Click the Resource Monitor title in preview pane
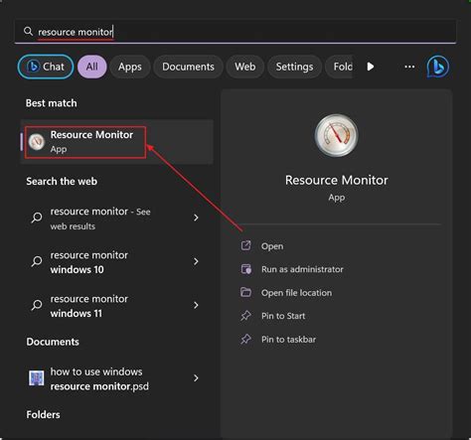This screenshot has width=471, height=440. (337, 180)
